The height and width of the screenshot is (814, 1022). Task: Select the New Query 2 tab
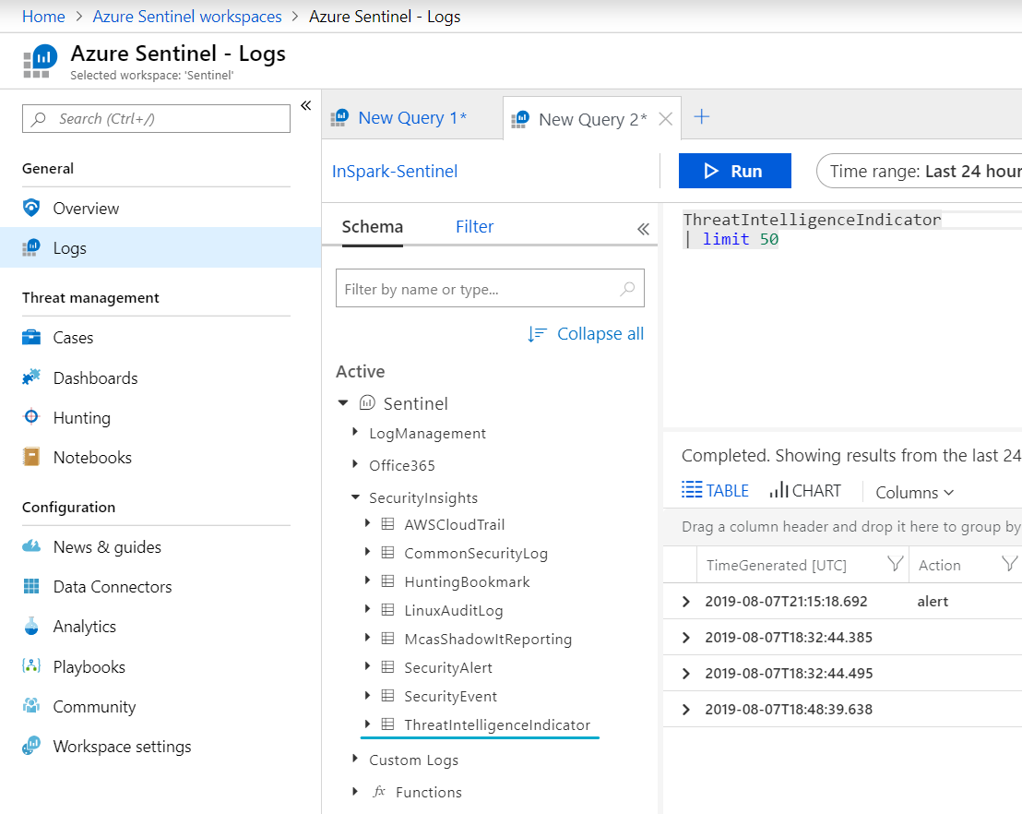coord(592,119)
